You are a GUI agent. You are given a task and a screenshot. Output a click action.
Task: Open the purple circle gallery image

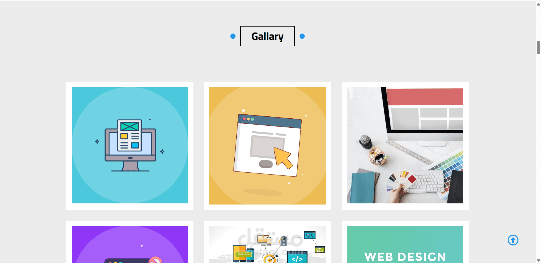(130, 244)
